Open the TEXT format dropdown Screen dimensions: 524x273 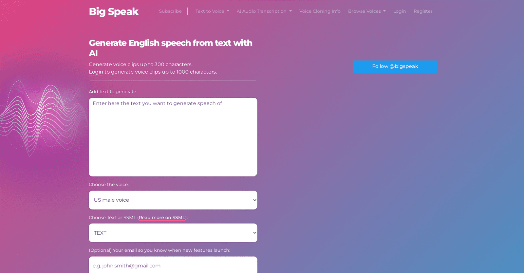pos(173,233)
